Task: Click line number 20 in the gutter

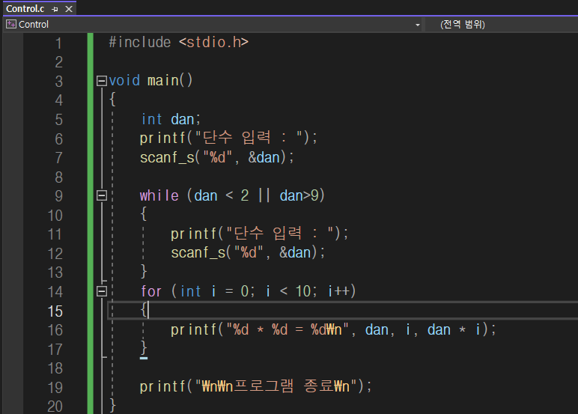Action: coord(55,407)
